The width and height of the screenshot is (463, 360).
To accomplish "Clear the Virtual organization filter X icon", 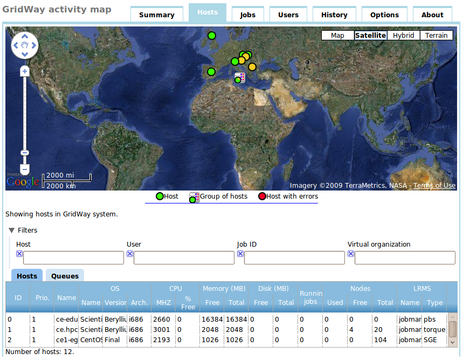I will (x=350, y=254).
